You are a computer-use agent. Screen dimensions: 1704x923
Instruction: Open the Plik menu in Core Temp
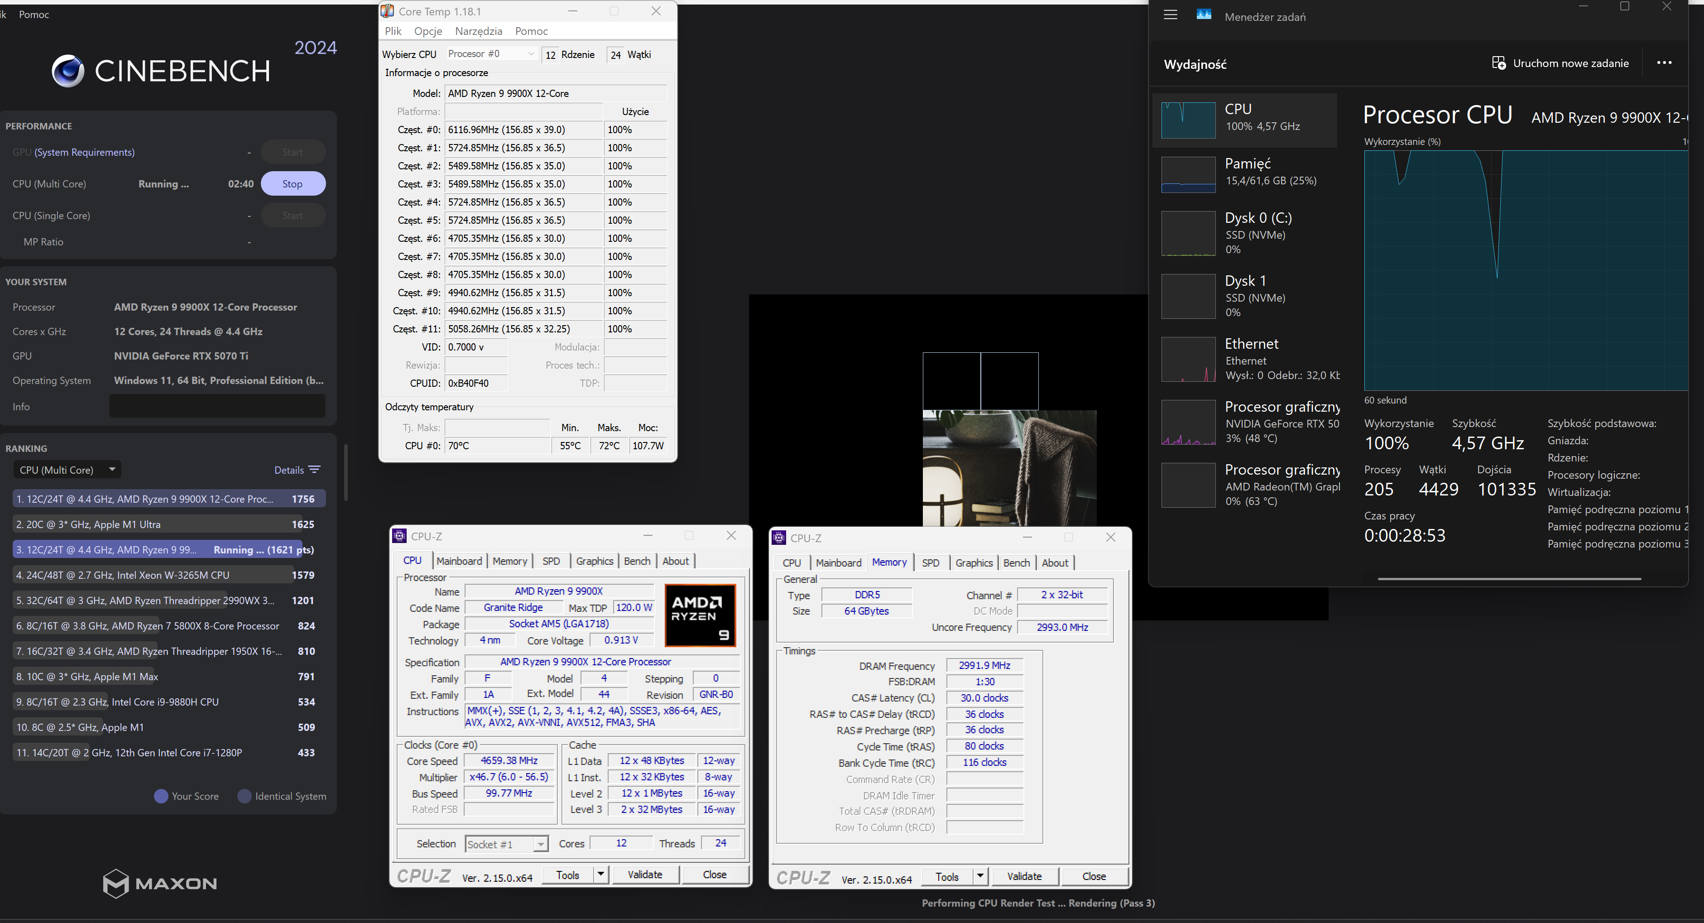point(393,31)
